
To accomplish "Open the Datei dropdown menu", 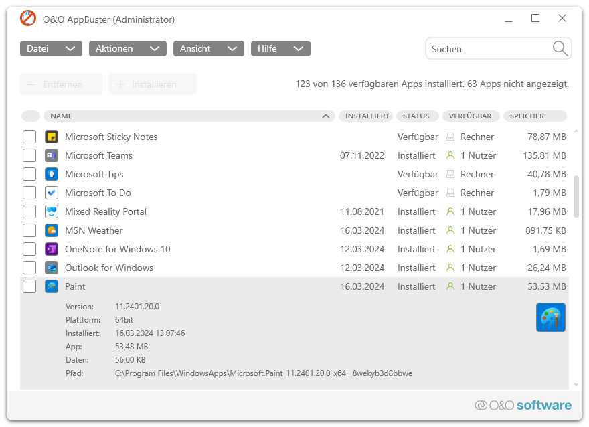I will click(51, 48).
